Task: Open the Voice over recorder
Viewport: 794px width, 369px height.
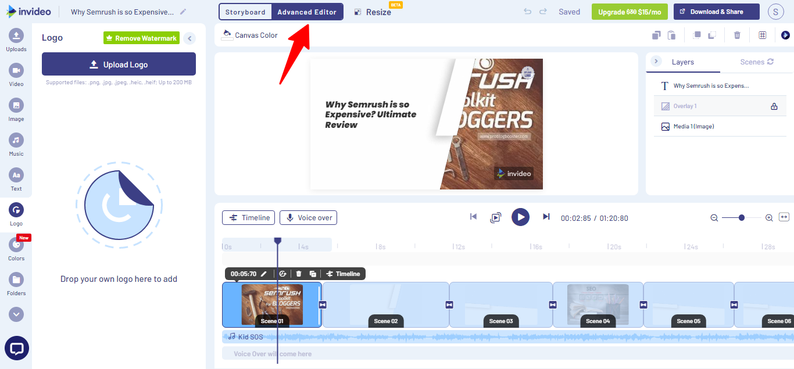Action: pos(308,217)
